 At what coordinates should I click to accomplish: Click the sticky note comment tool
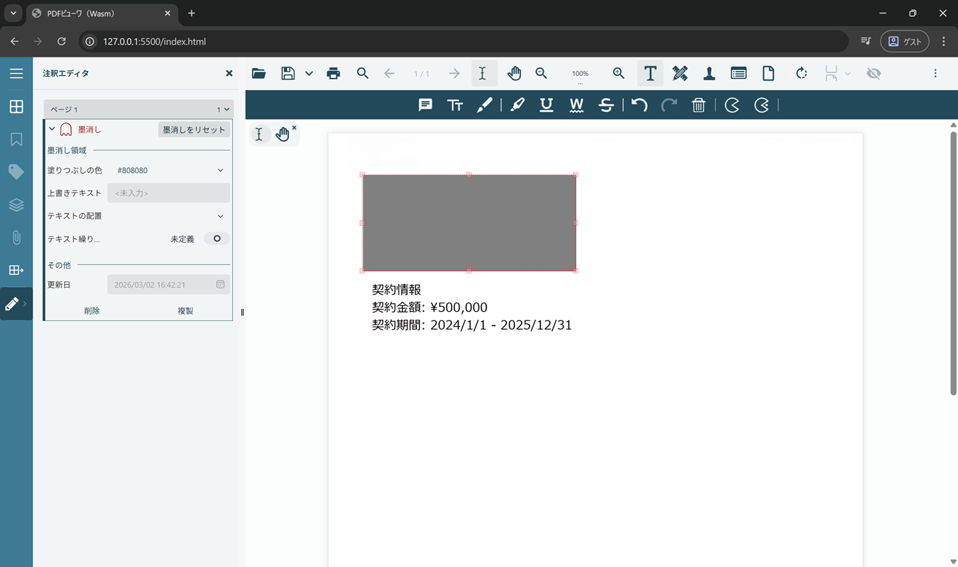[x=425, y=105]
